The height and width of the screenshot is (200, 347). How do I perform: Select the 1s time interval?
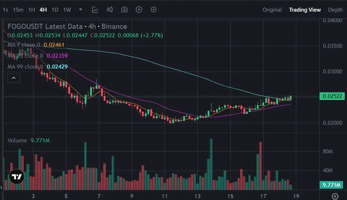5,10
